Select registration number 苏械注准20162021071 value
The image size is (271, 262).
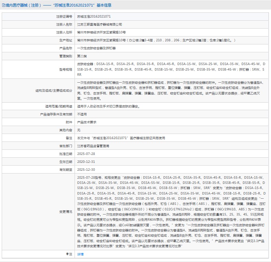[94, 17]
